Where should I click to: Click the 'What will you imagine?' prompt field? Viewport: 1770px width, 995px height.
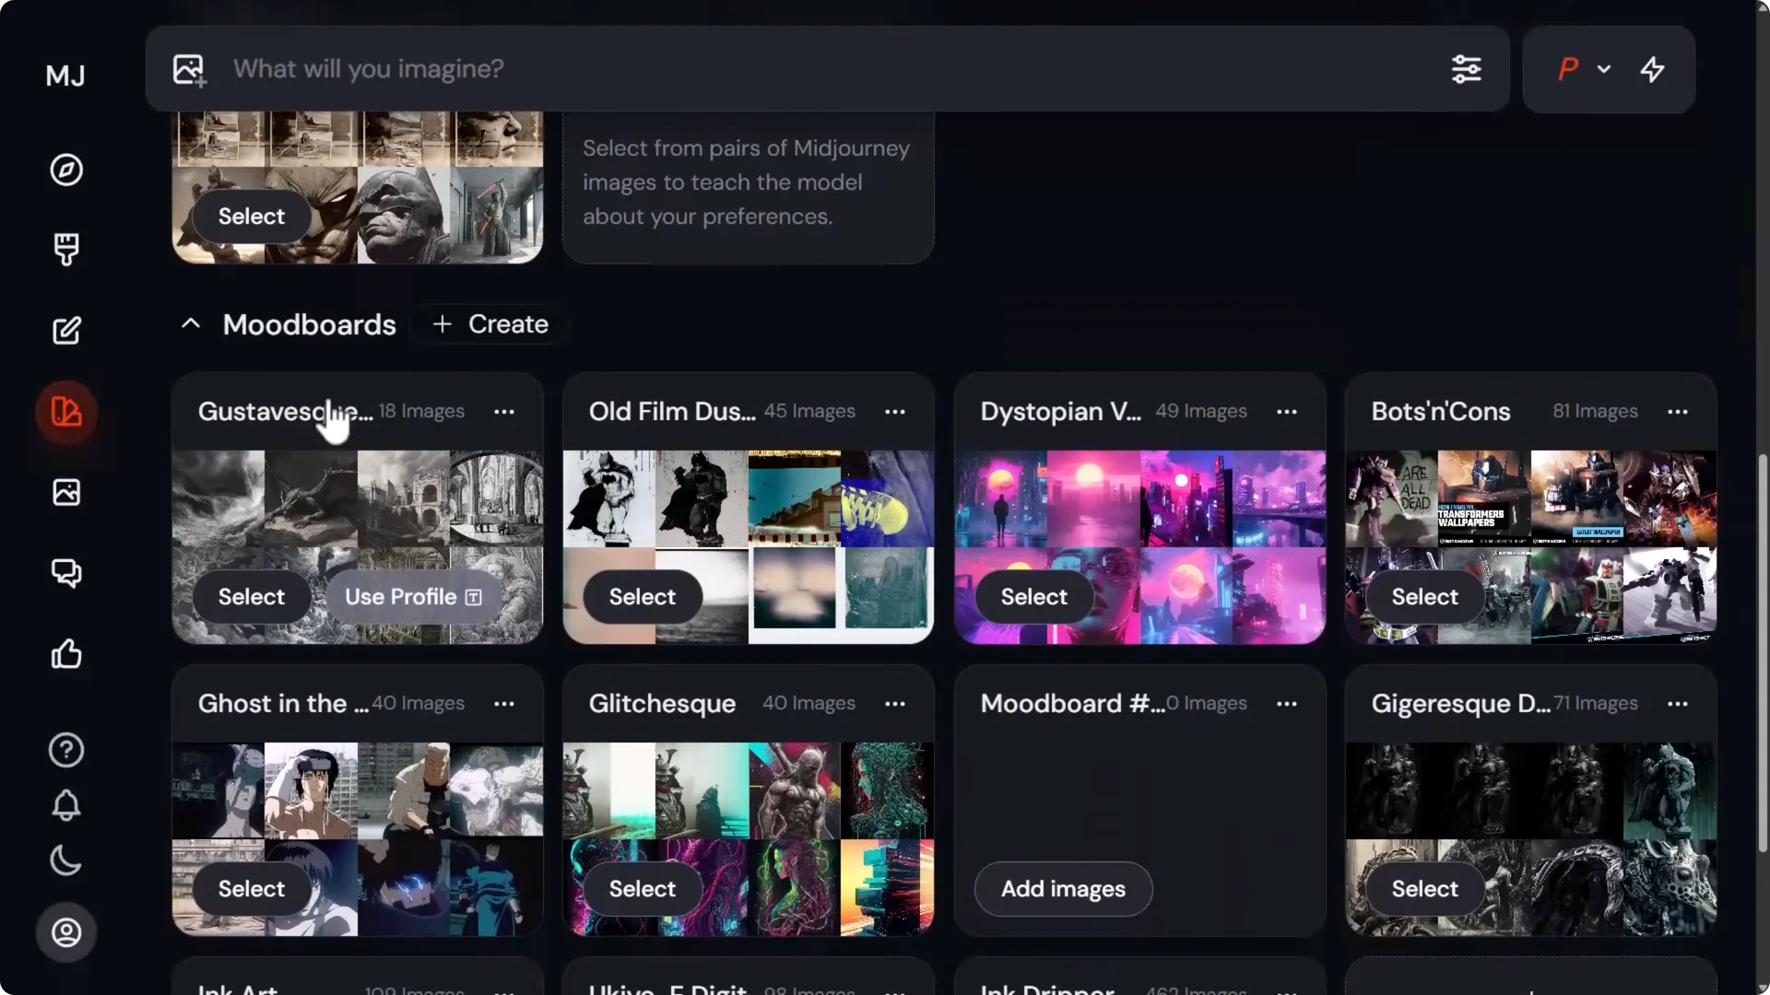click(645, 69)
